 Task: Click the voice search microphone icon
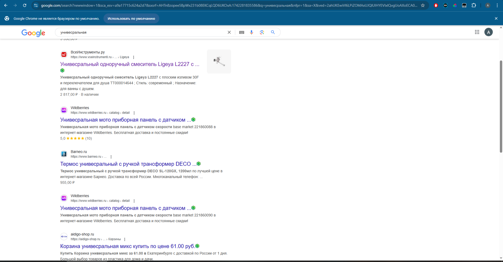[x=251, y=32]
